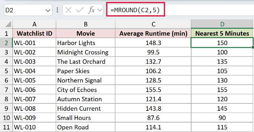Click the formula bar resize dots handle
This screenshot has height=132, width=254.
point(57,10)
